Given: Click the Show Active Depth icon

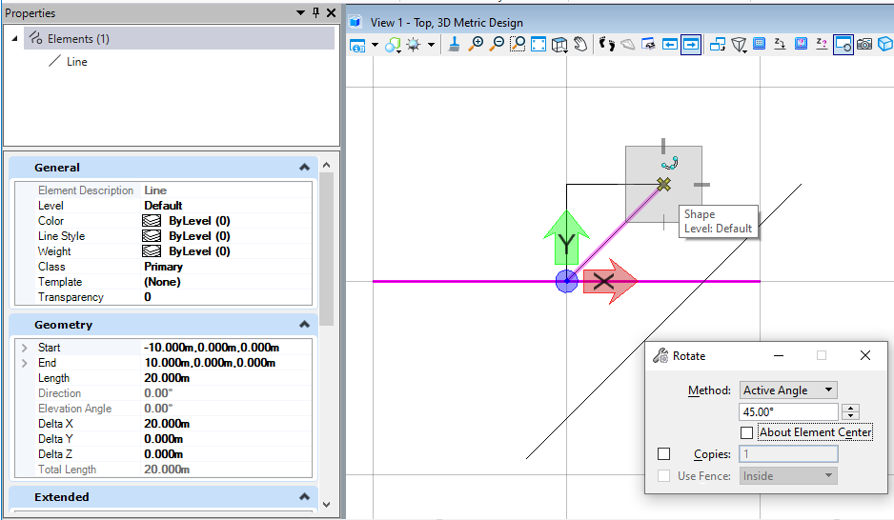Looking at the screenshot, I should click(x=822, y=45).
